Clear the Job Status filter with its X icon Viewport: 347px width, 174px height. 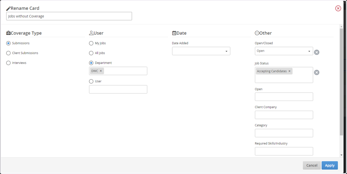tap(317, 72)
